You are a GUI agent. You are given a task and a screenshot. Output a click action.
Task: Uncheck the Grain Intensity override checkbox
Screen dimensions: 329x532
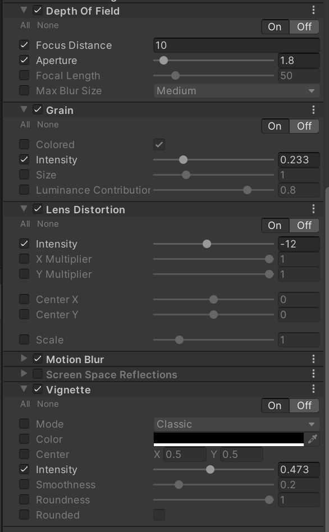24,159
